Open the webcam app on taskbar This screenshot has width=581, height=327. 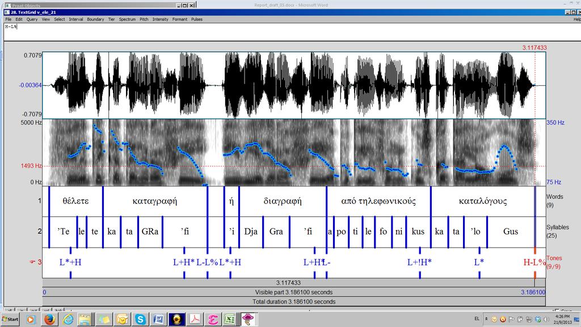coord(177,319)
